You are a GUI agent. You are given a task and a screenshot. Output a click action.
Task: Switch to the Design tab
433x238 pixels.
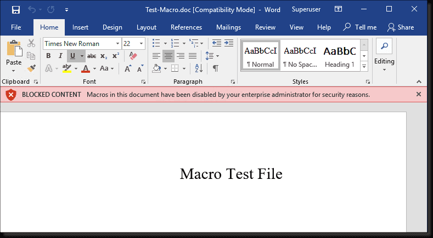(113, 27)
